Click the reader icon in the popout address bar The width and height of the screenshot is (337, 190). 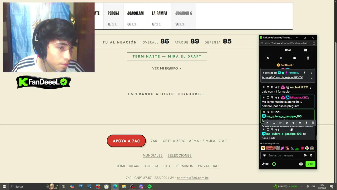(314, 43)
